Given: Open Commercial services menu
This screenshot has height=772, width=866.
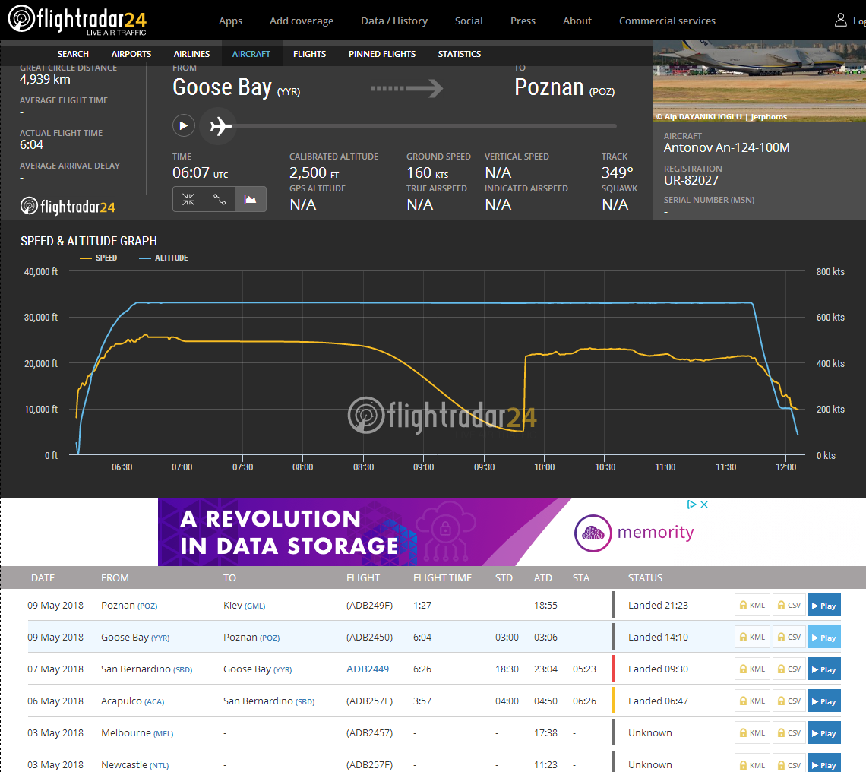Looking at the screenshot, I should 667,21.
